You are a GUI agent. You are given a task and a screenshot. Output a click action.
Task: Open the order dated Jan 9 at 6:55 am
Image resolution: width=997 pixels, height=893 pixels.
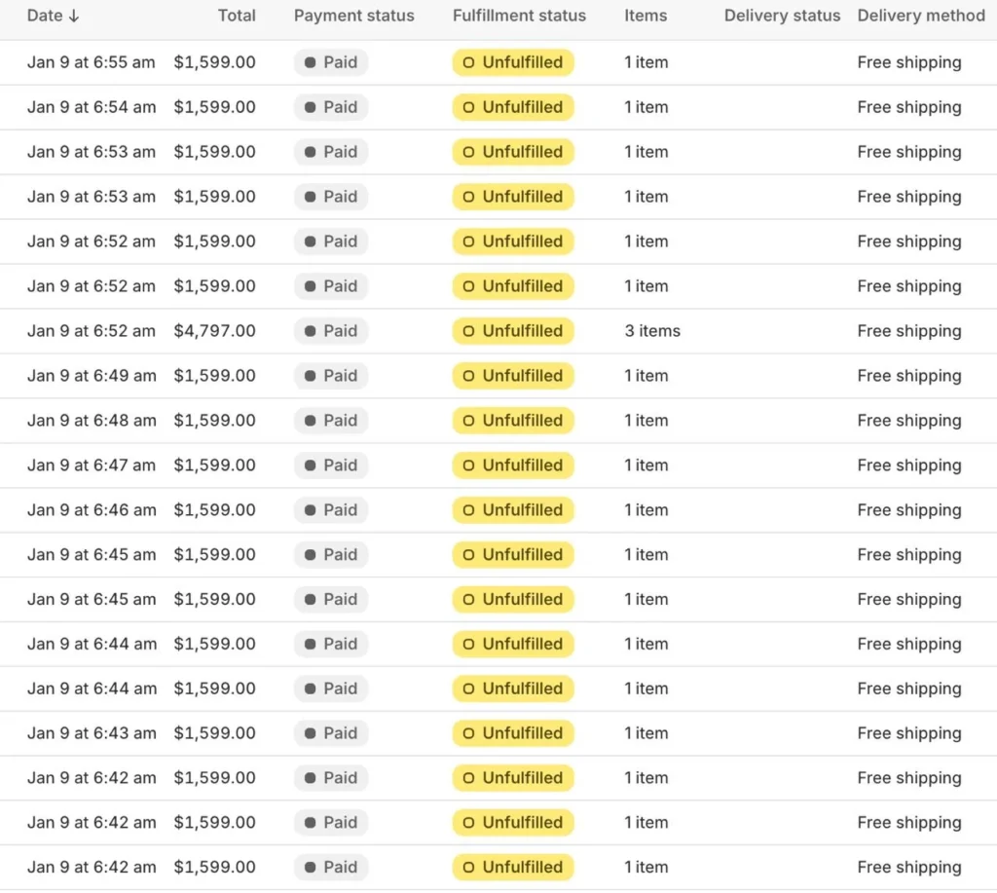tap(91, 62)
